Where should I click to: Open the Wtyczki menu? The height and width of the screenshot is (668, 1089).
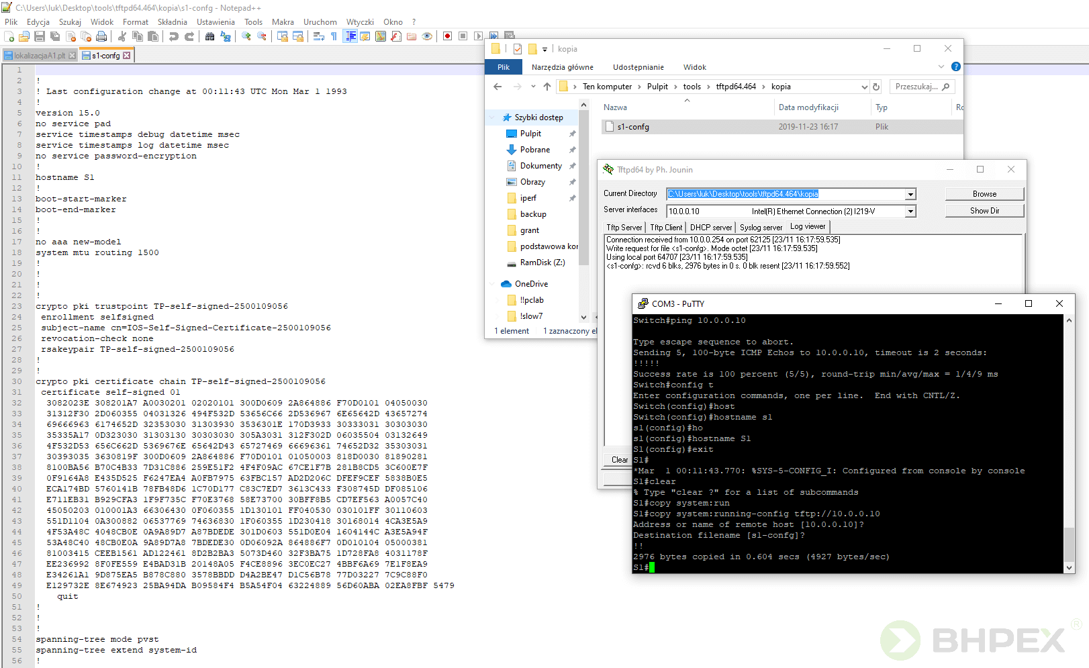pos(360,22)
